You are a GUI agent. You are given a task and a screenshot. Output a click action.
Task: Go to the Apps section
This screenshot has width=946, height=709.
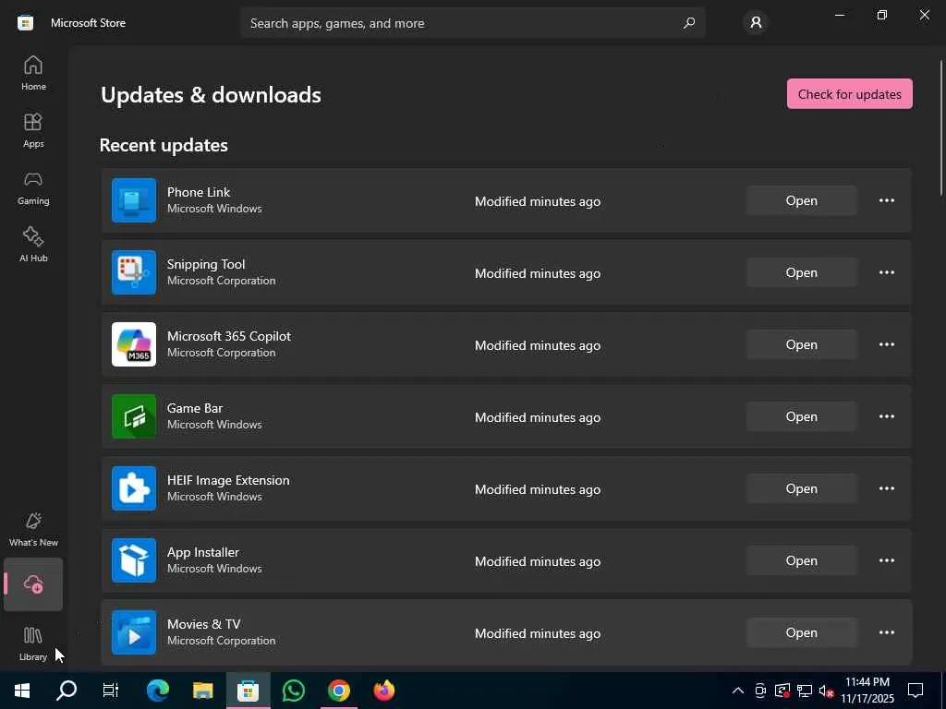[x=33, y=130]
